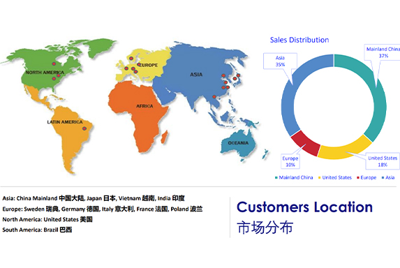Select the United States 18% callout label
Screen dimensions: 400x268
tap(383, 161)
